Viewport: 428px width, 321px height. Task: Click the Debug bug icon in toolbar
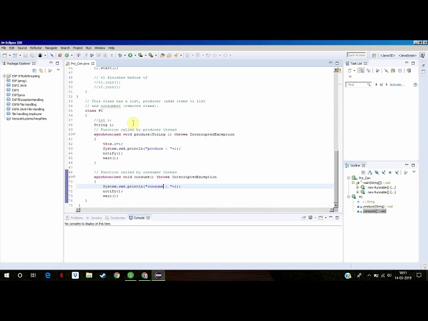(x=120, y=56)
